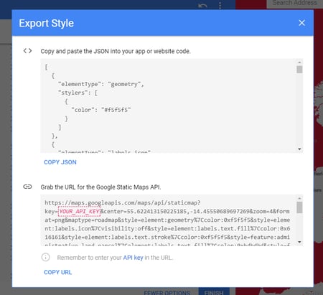Close the Export Style dialog

(301, 23)
